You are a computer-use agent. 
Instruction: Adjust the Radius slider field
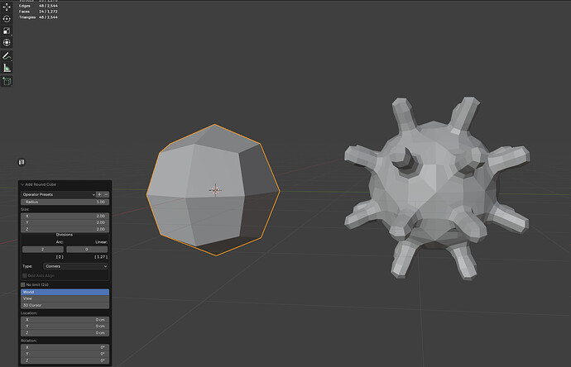click(x=65, y=202)
